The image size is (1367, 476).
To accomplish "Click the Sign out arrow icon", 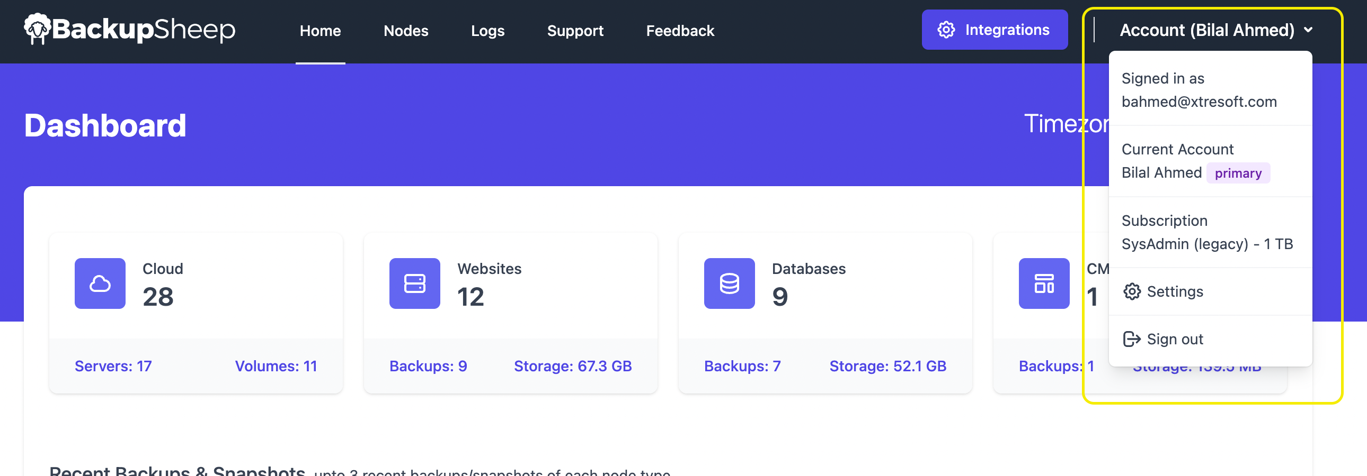I will coord(1131,340).
